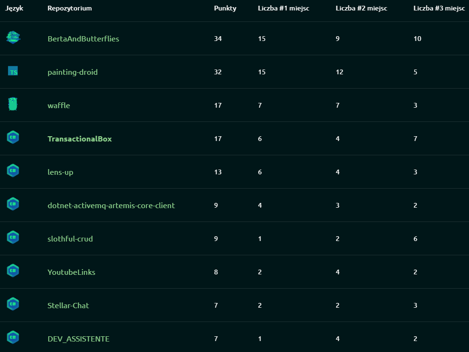Select the points value 34 for BertaAndButterflies

[218, 39]
